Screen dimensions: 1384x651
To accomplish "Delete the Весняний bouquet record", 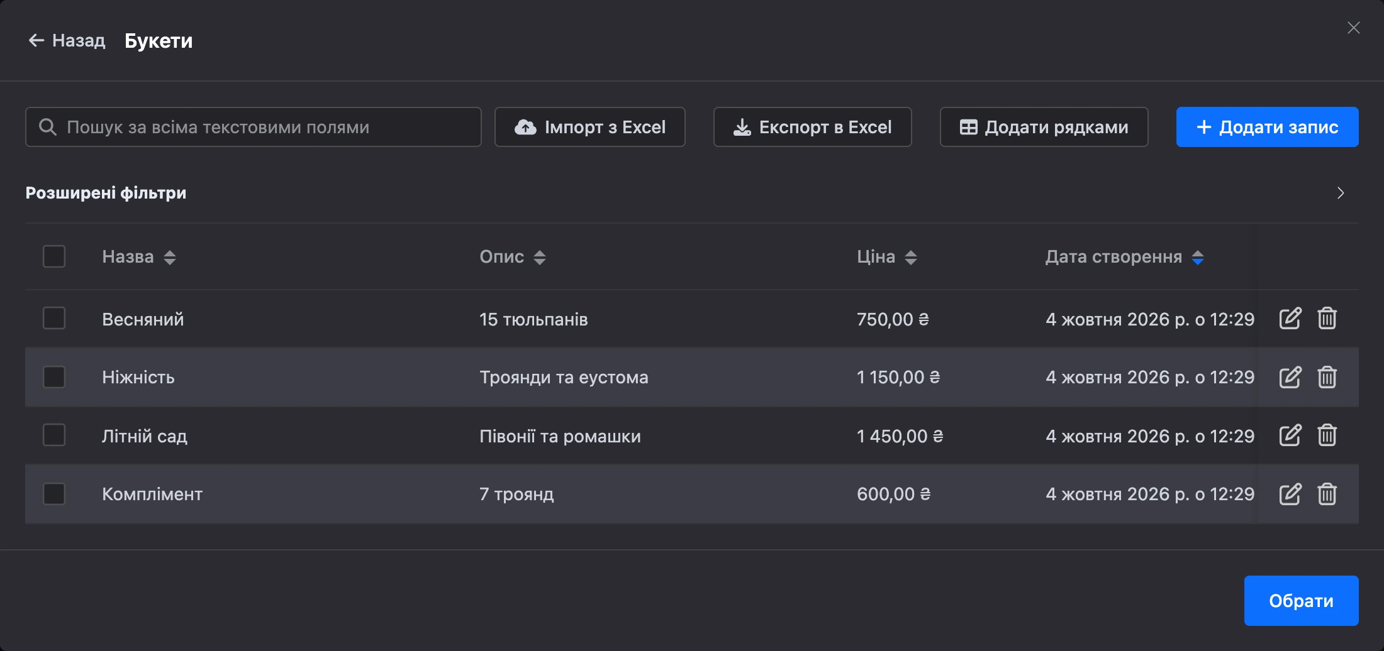I will click(x=1327, y=319).
